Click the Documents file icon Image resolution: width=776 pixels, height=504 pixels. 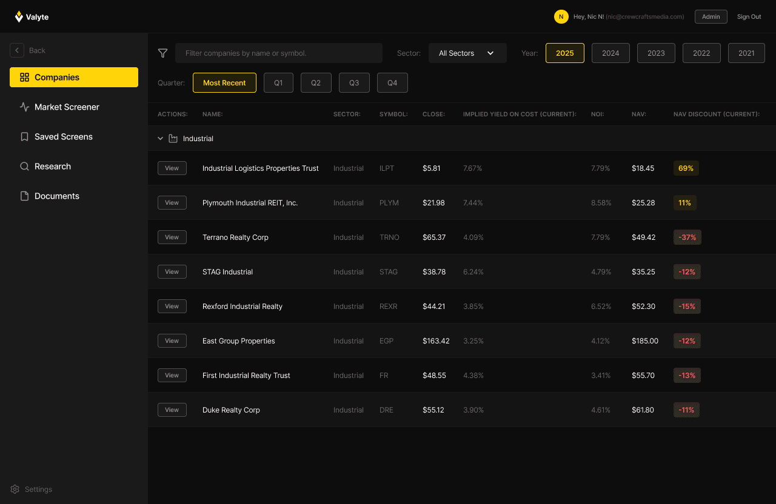point(25,196)
